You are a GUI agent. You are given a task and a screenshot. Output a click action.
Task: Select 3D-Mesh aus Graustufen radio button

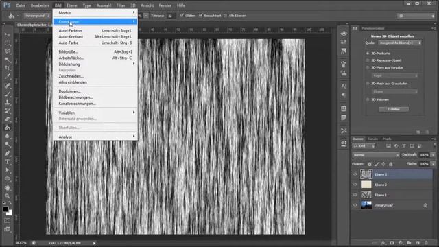(x=368, y=84)
